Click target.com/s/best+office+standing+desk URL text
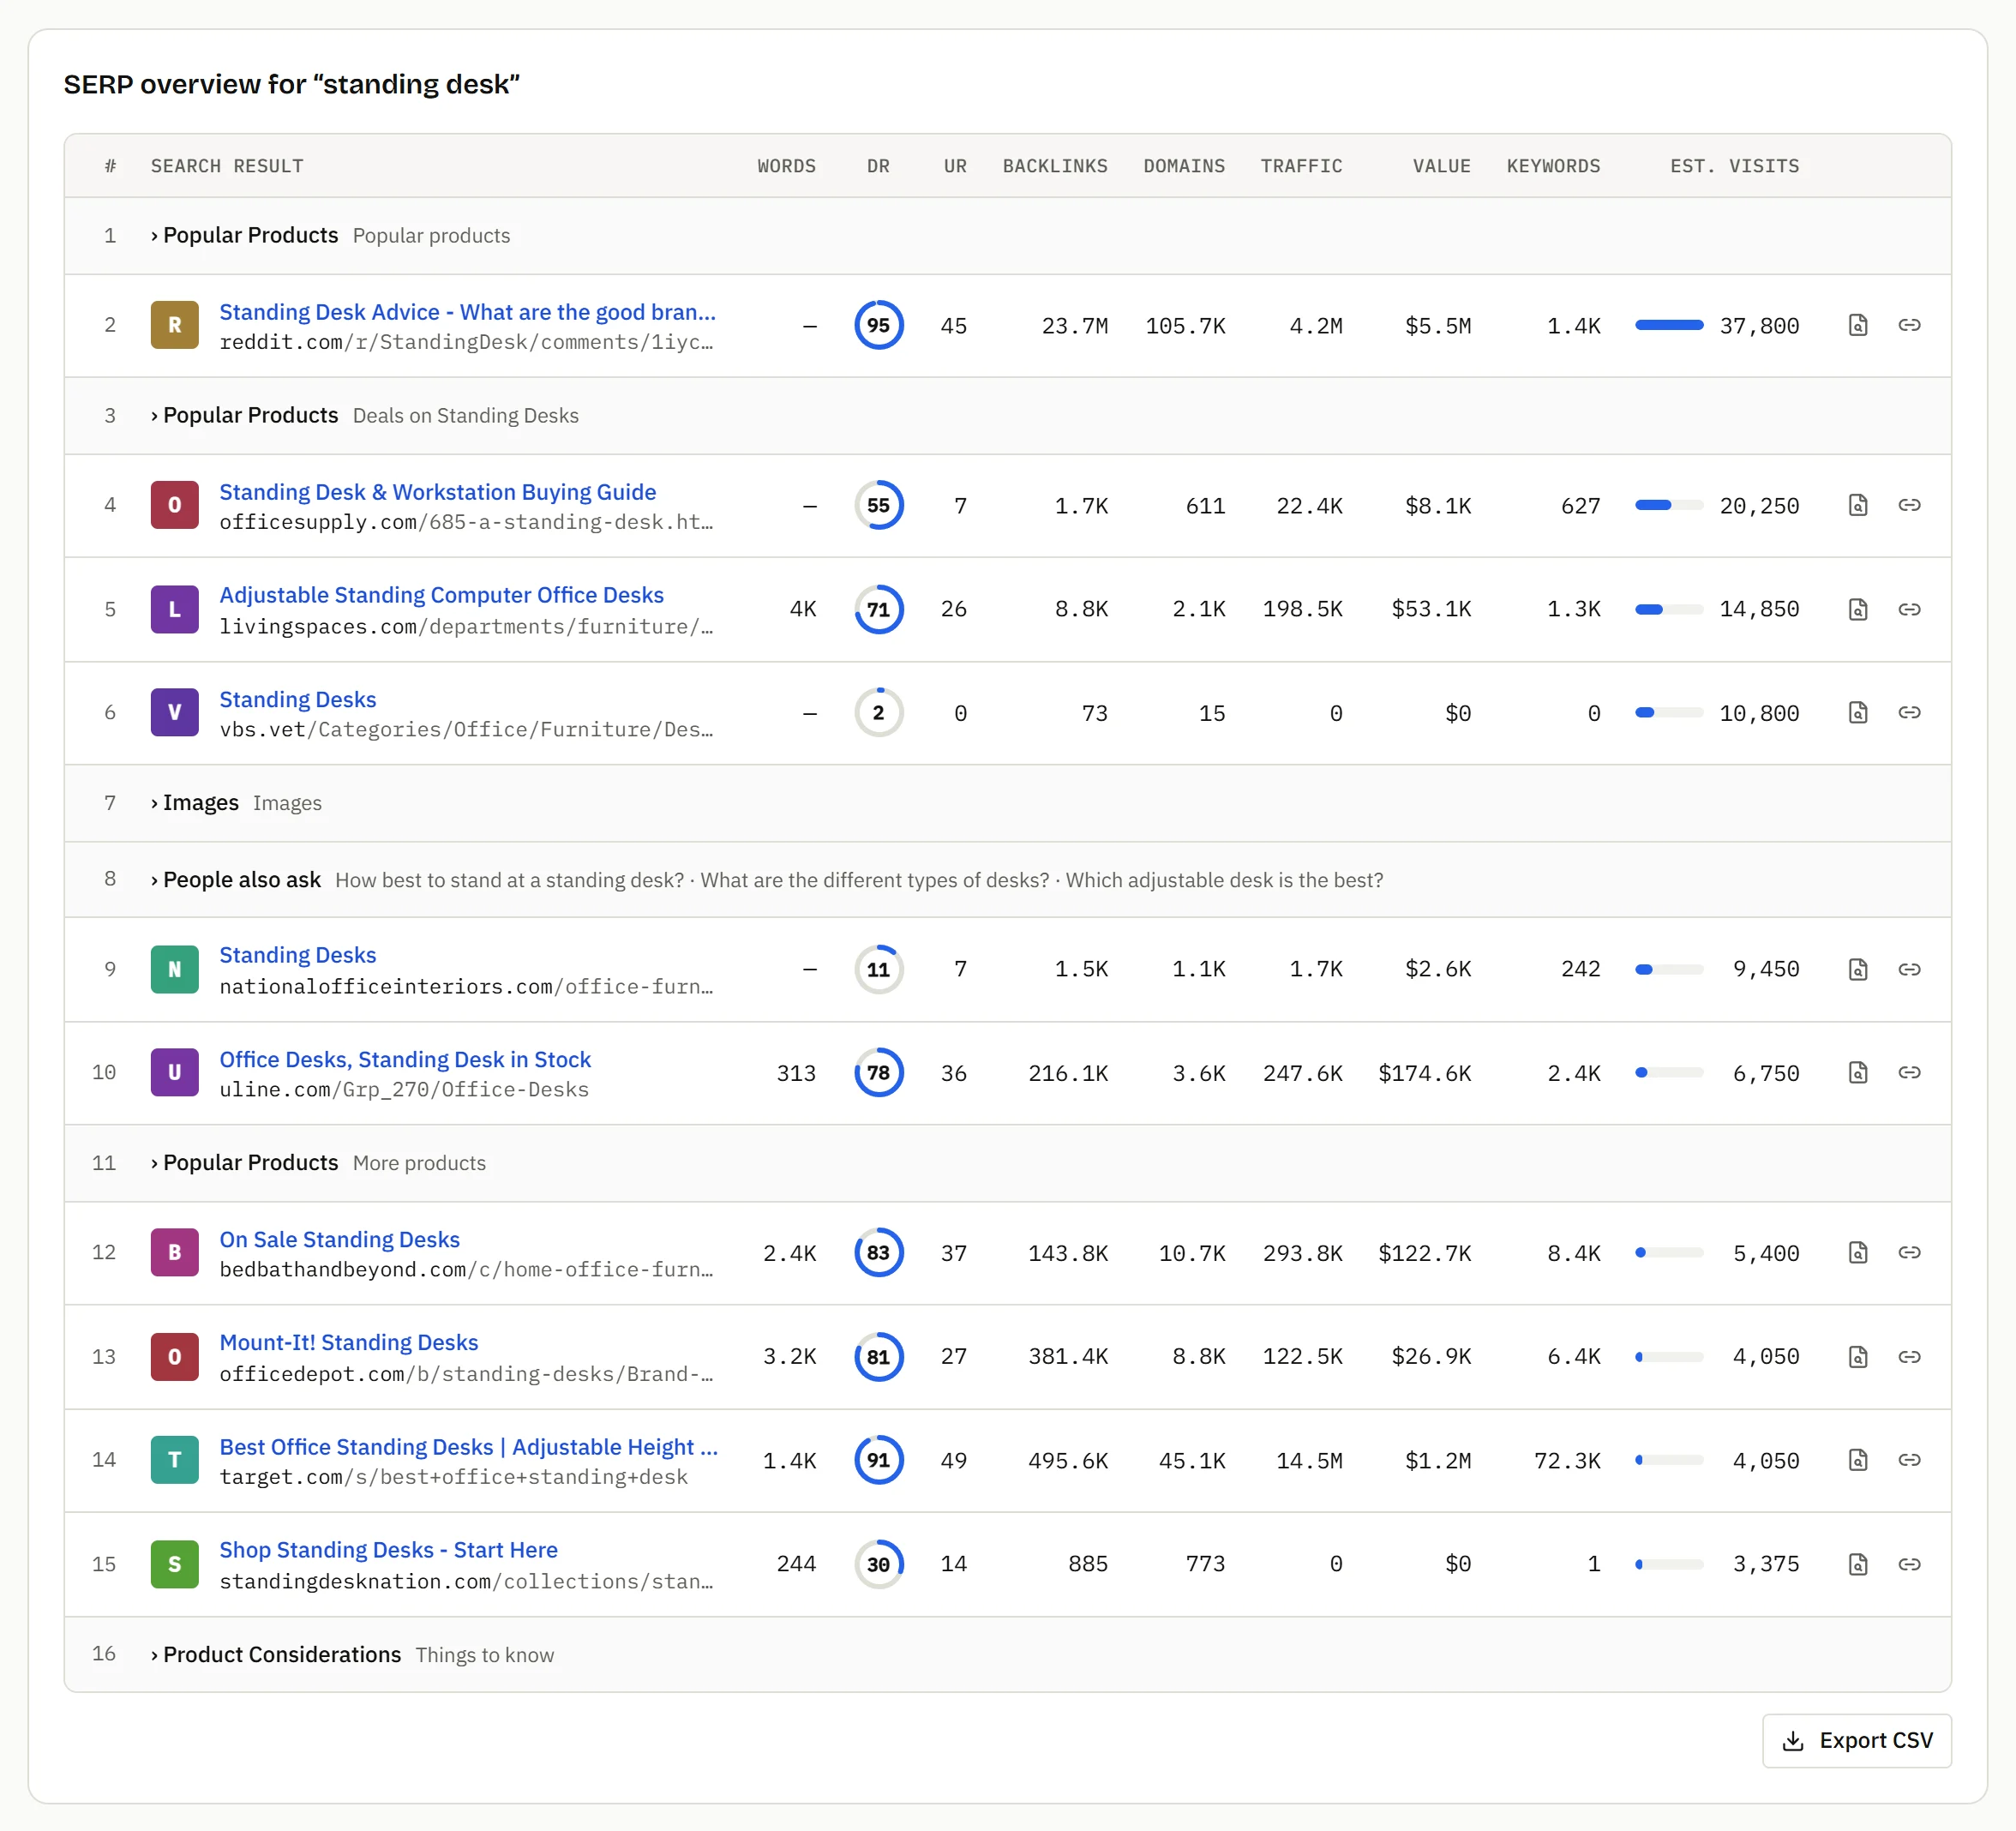This screenshot has width=2016, height=1831. click(453, 1477)
